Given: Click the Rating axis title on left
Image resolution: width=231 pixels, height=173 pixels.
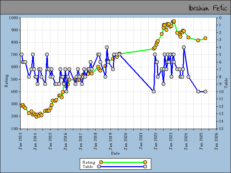Looking at the screenshot, I should coord(6,81).
